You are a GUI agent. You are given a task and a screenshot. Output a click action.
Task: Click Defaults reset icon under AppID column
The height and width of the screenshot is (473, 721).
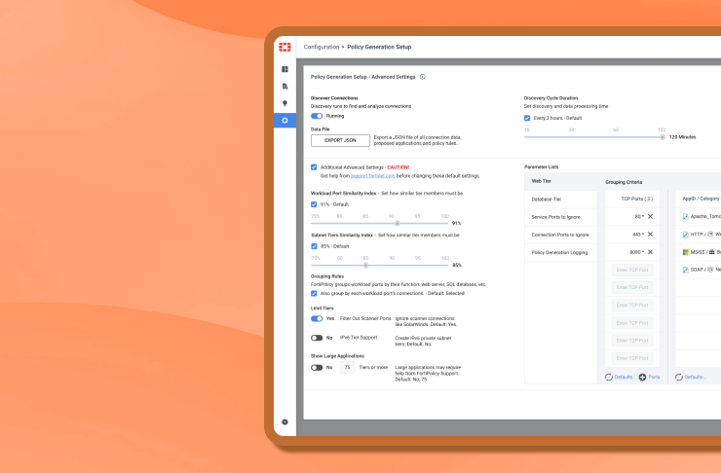[x=679, y=377]
